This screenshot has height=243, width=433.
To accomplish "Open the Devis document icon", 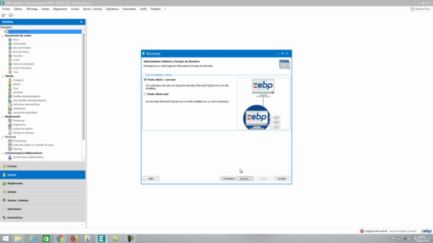I will [10, 40].
